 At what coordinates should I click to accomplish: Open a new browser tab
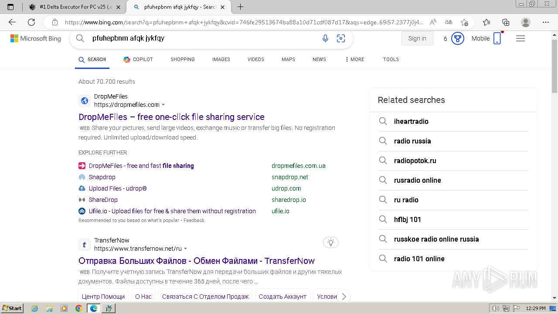[240, 7]
